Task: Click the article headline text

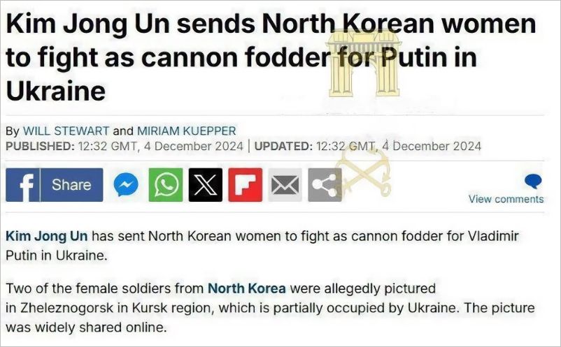Action: (x=271, y=57)
